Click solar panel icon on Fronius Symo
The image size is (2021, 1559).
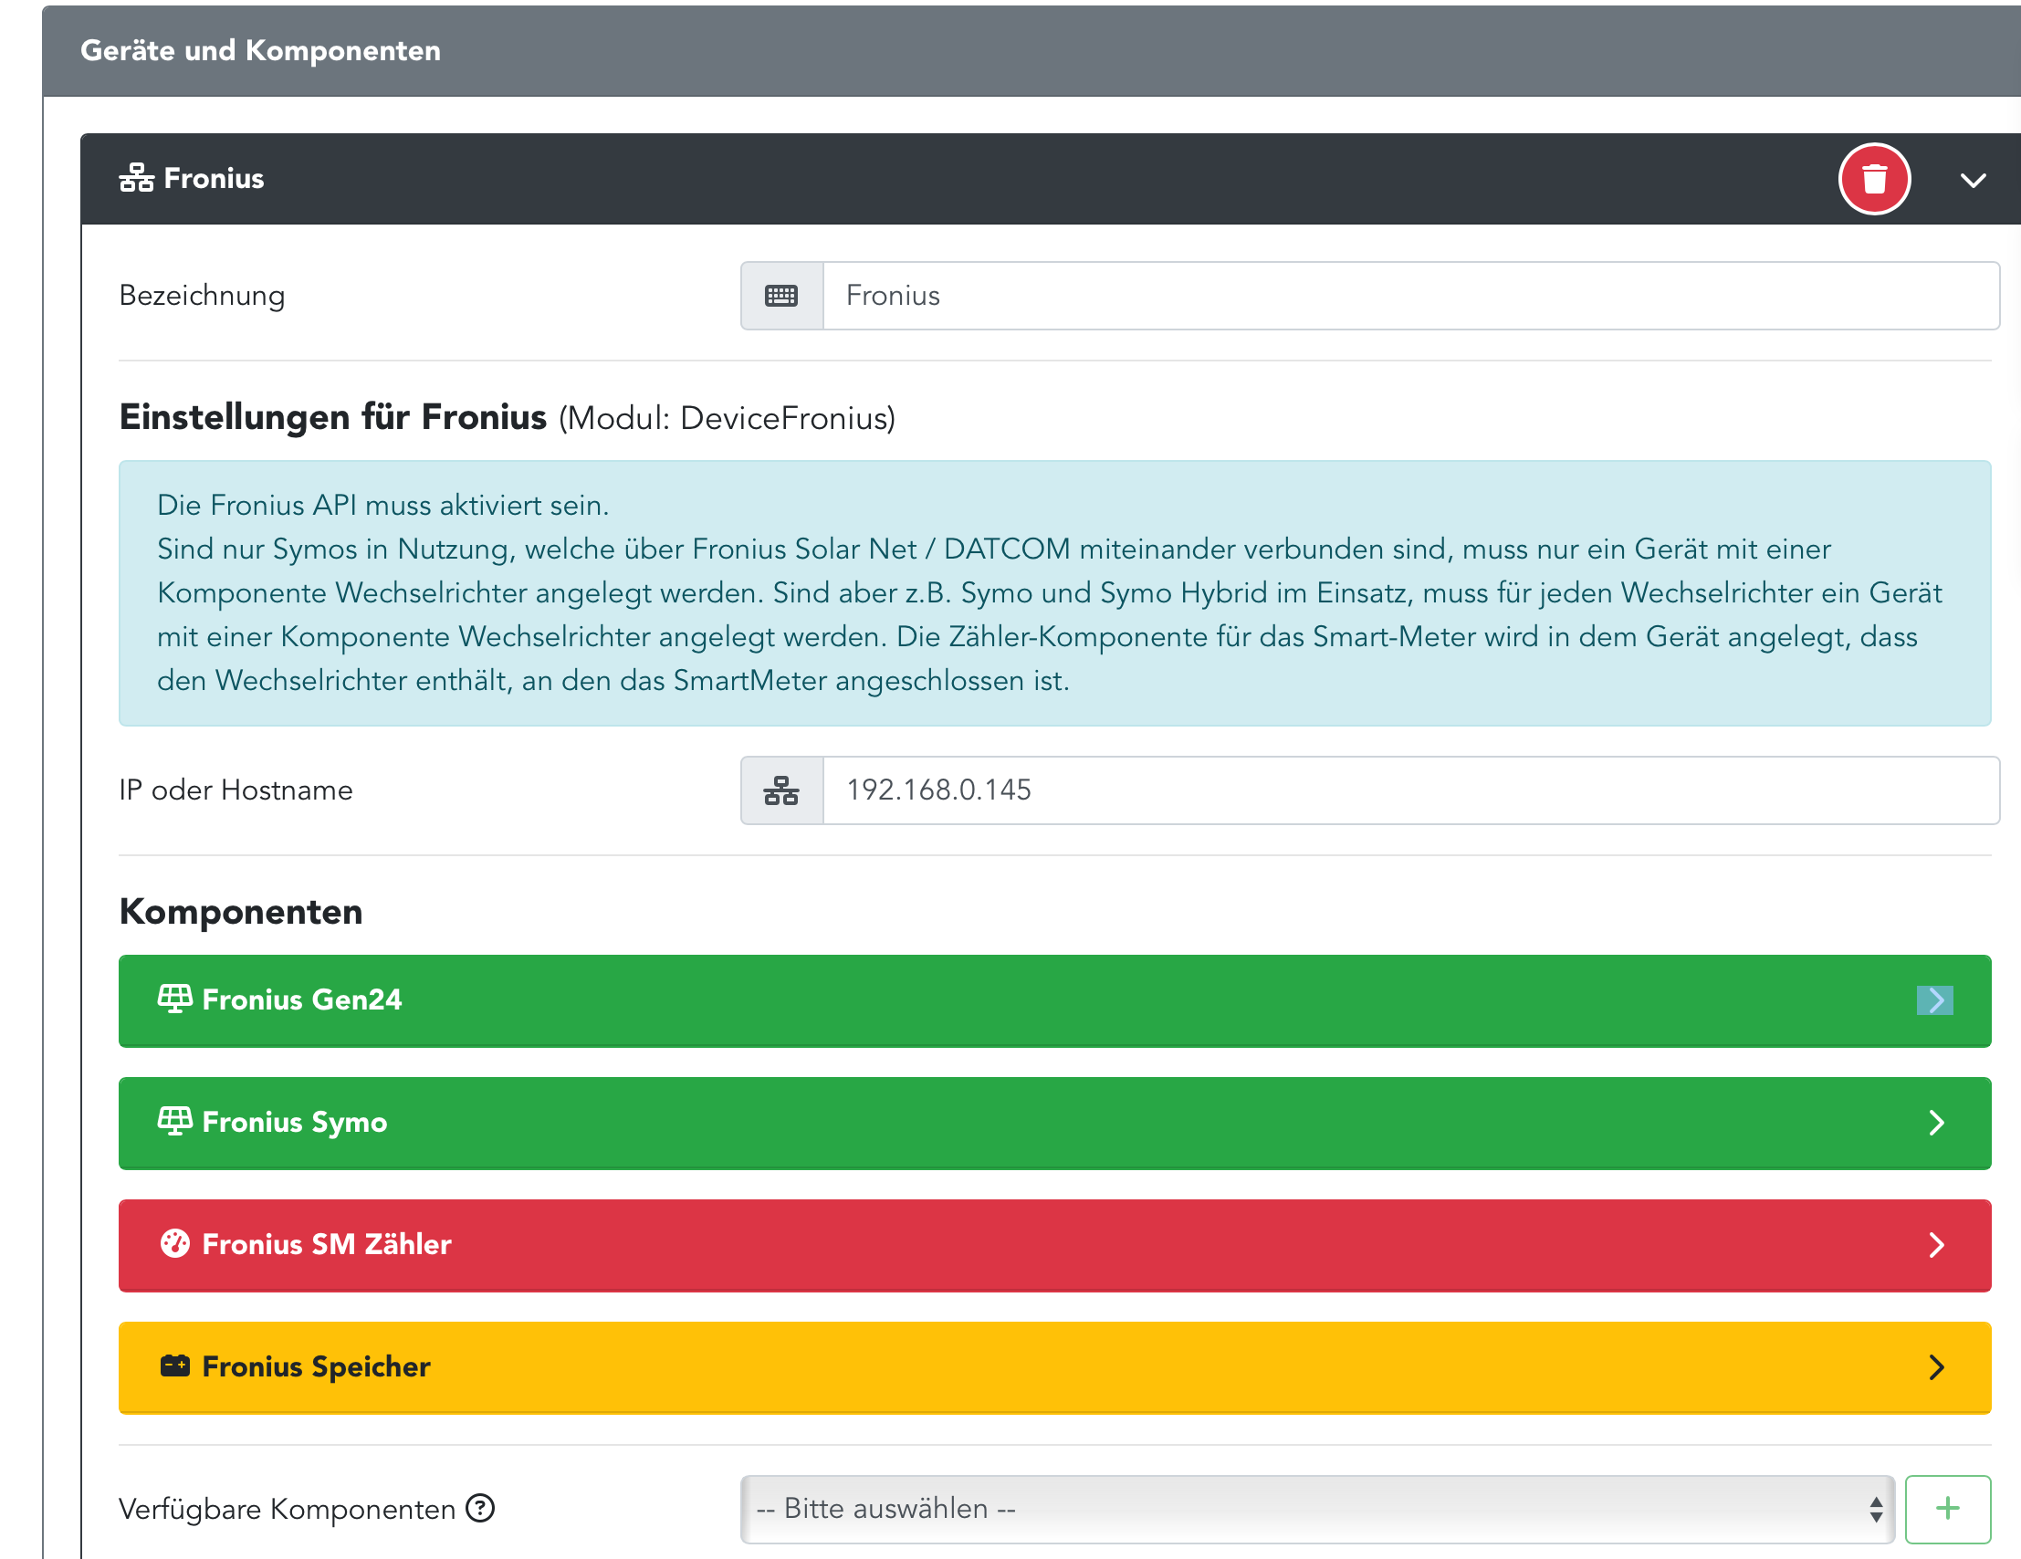tap(174, 1122)
